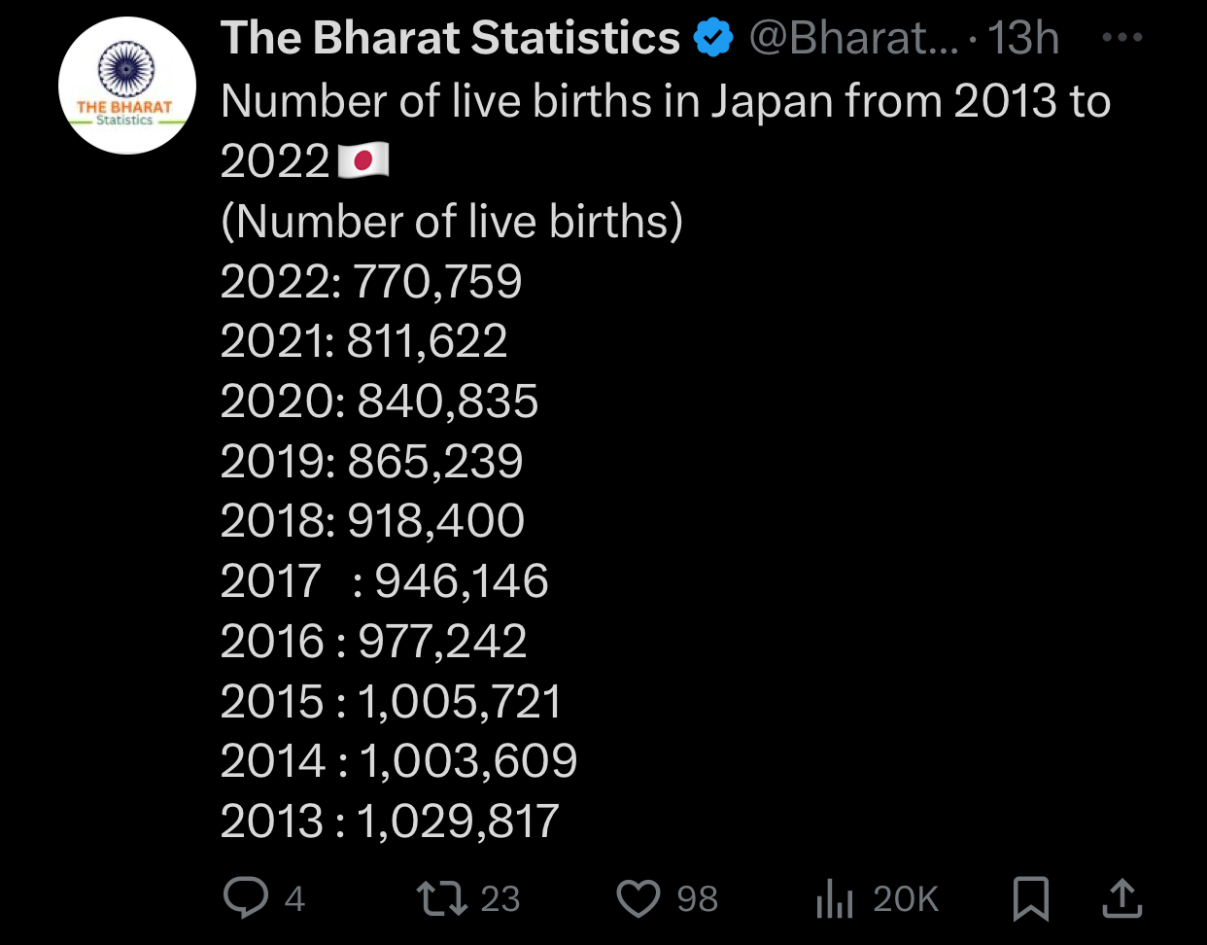Open the display name The Bharat Statistics

tap(450, 39)
